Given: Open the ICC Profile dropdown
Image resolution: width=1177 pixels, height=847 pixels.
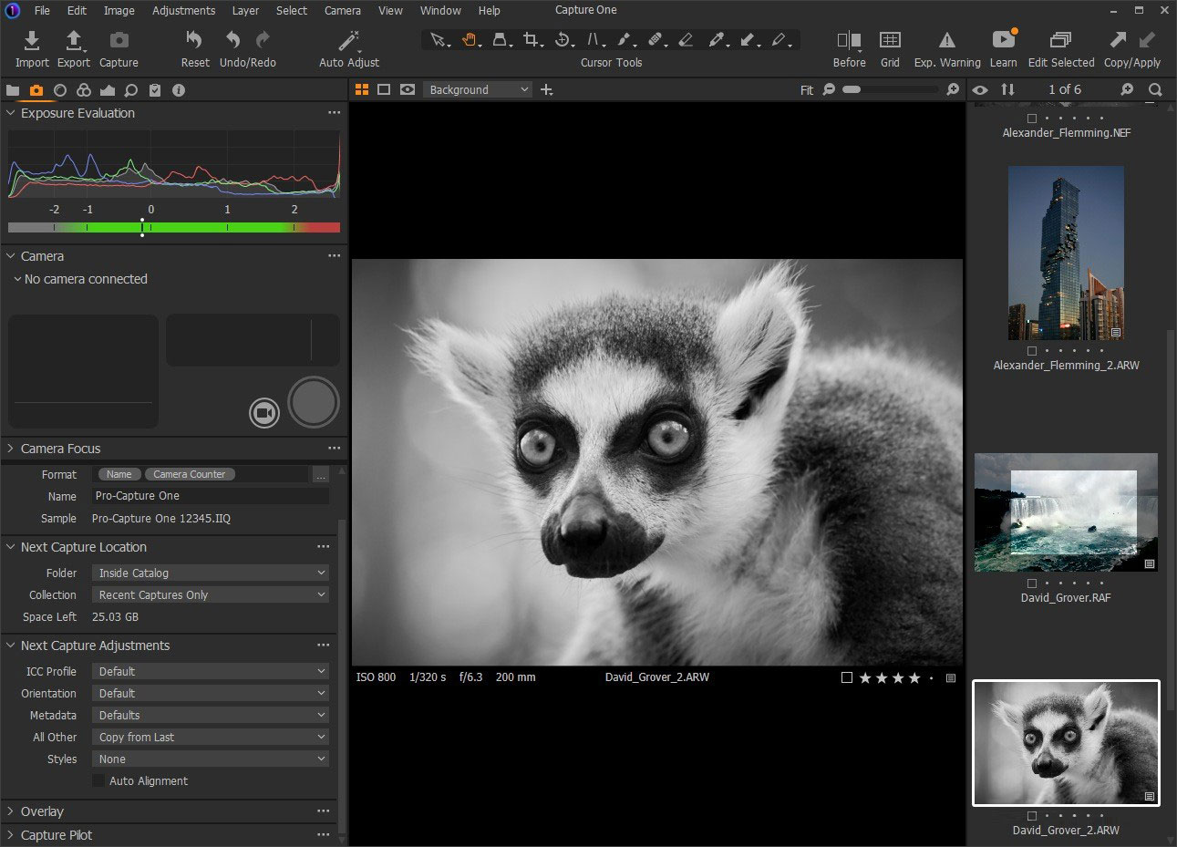Looking at the screenshot, I should (x=211, y=672).
